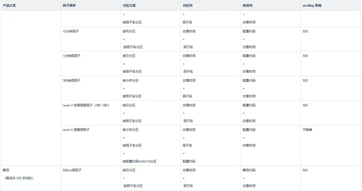Click 股票代码 in the 1秒钟频因子 row
The image size is (362, 191).
coord(249,80)
